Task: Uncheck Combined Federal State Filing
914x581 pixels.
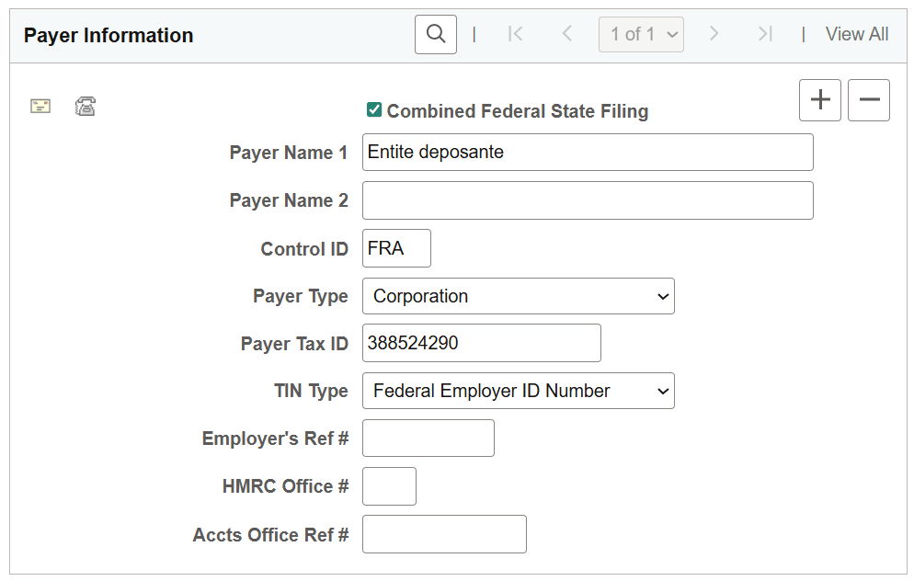Action: coord(374,108)
